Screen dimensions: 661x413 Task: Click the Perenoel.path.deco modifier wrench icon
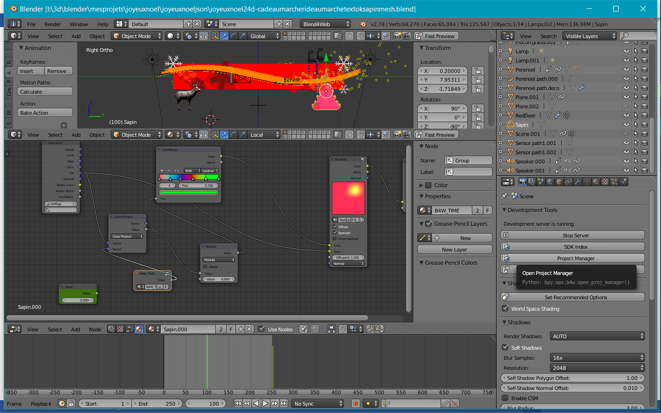pyautogui.click(x=582, y=88)
